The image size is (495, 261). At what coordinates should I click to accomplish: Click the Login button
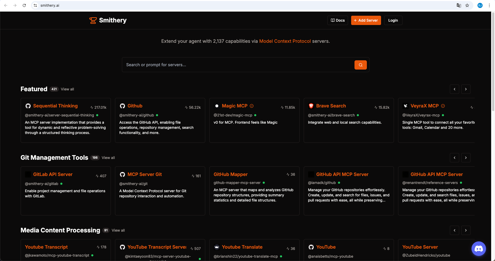click(393, 20)
